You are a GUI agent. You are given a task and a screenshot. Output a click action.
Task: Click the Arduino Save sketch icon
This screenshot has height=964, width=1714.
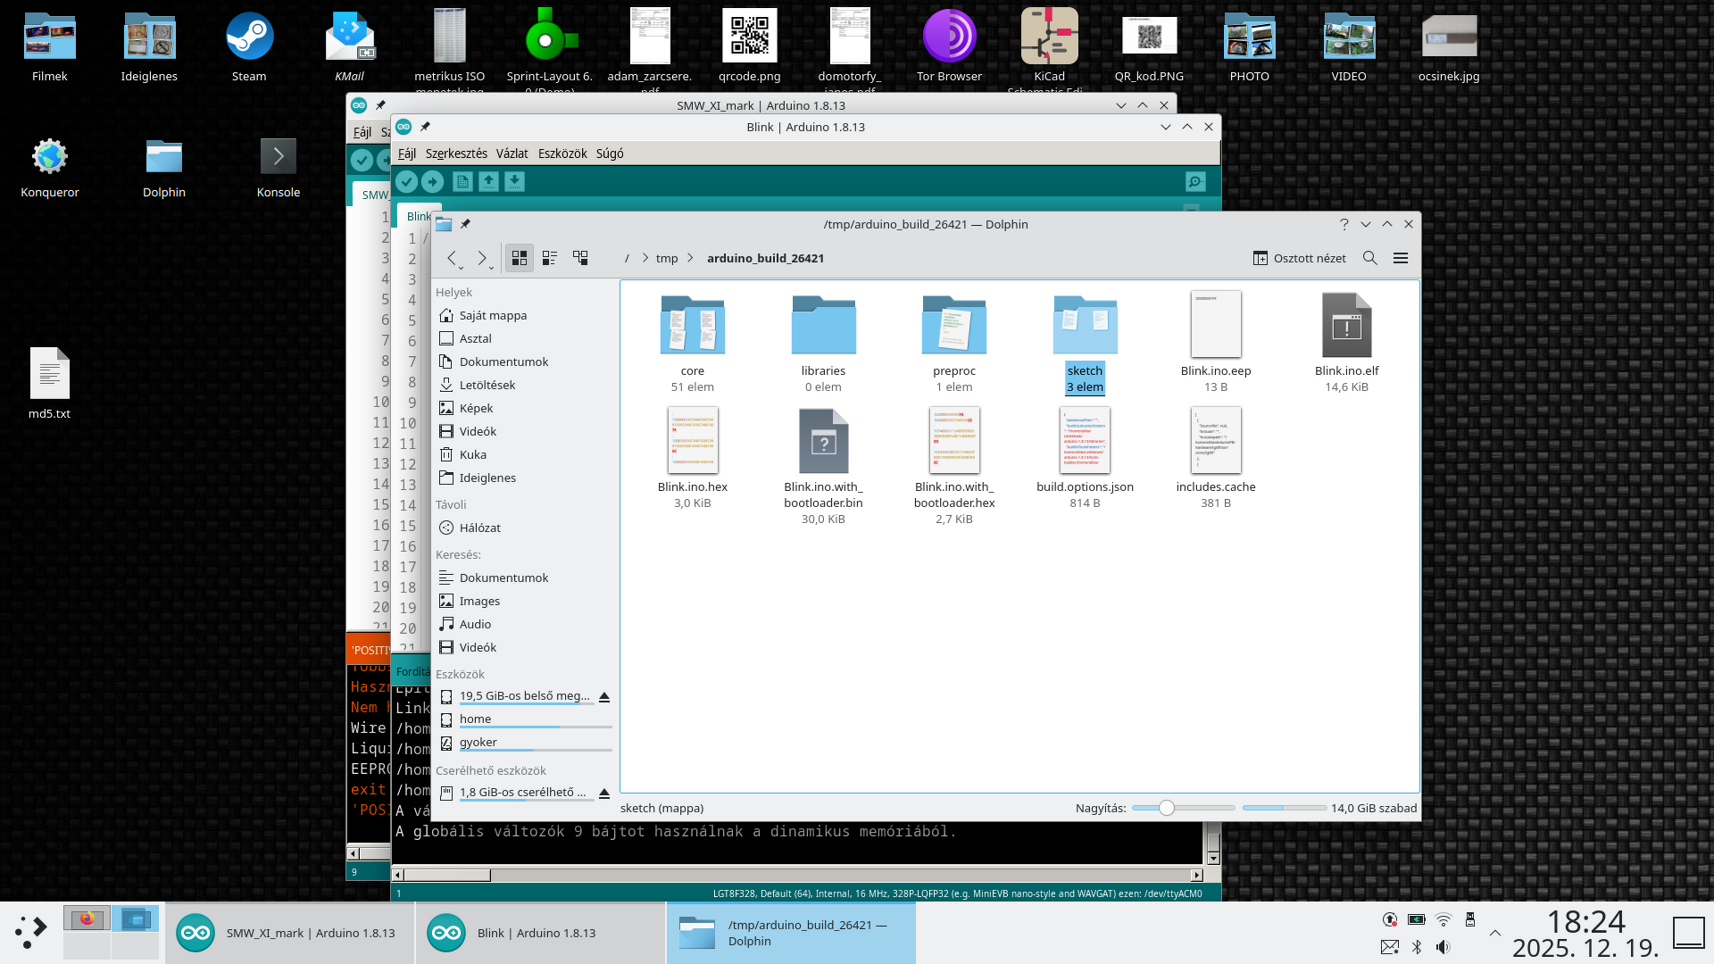[515, 182]
